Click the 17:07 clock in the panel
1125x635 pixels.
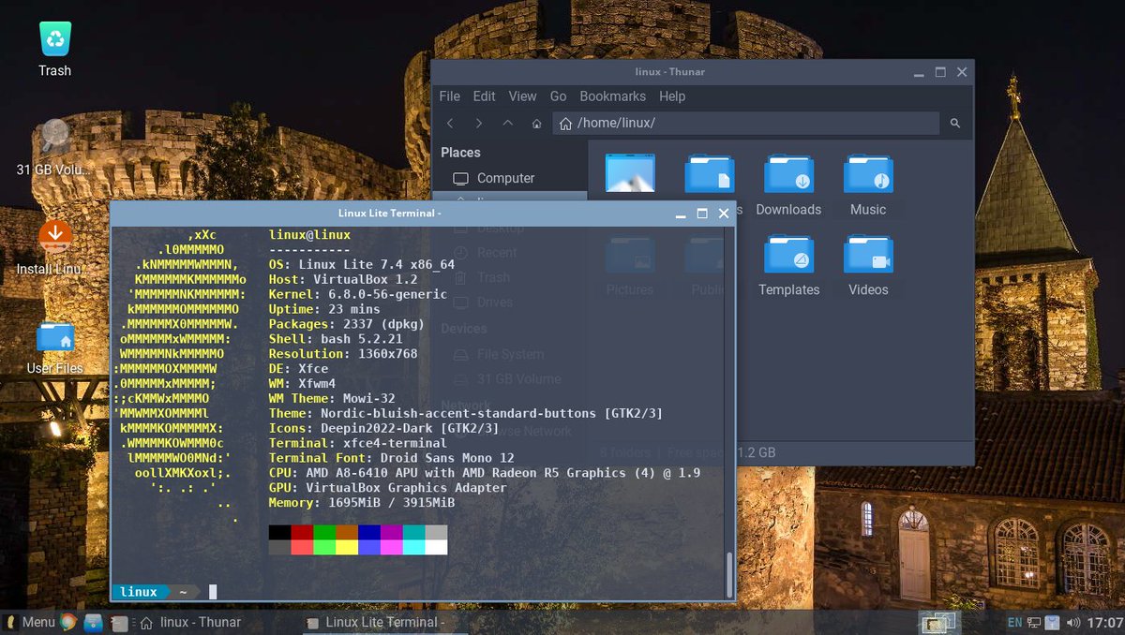(x=1106, y=622)
